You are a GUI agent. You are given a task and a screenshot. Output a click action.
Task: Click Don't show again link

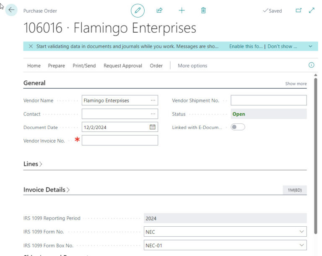[x=282, y=46]
